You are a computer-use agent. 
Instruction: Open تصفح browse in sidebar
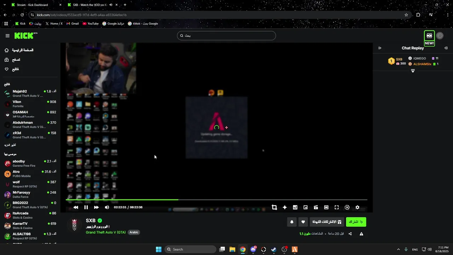[x=12, y=60]
